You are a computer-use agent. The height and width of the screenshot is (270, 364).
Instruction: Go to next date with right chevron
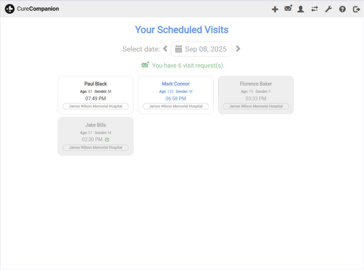click(238, 49)
